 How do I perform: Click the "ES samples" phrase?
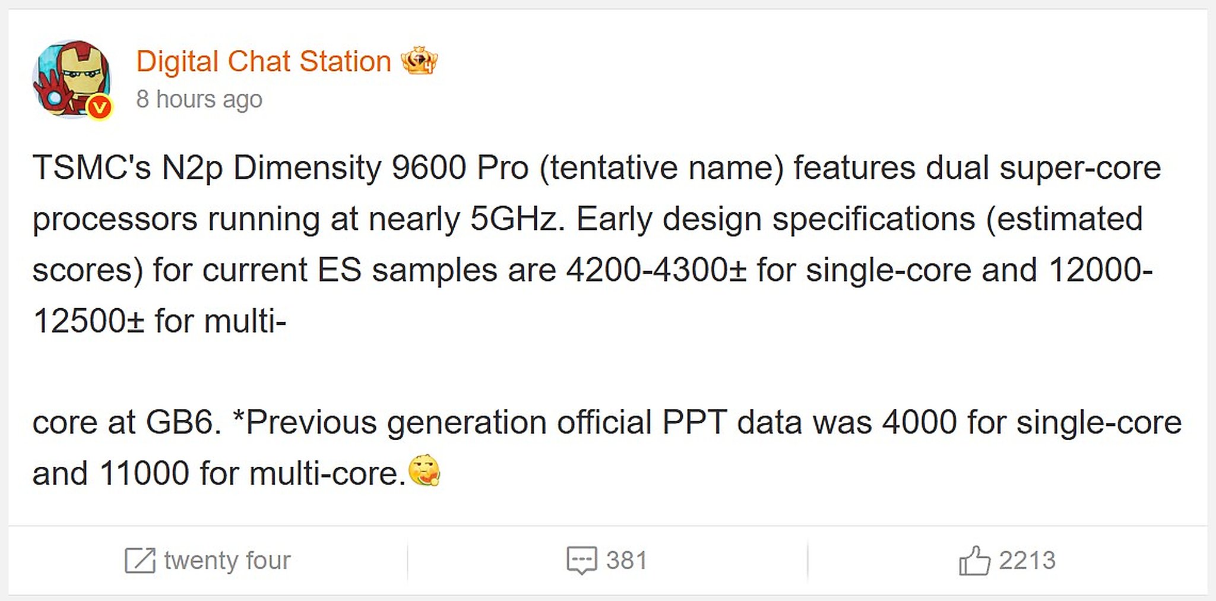click(x=407, y=270)
